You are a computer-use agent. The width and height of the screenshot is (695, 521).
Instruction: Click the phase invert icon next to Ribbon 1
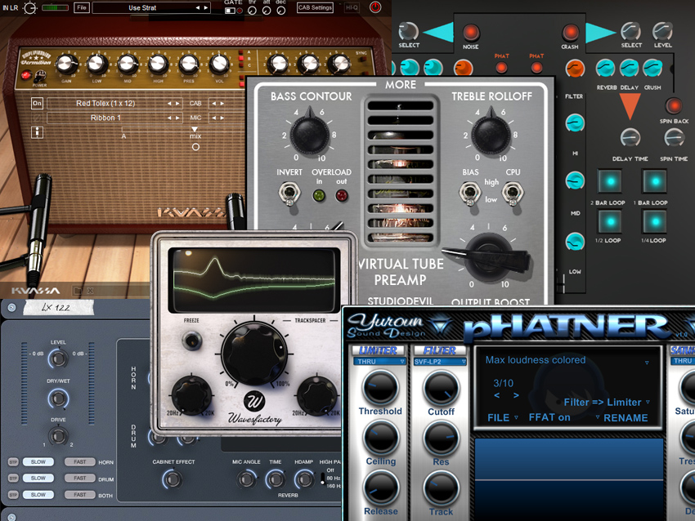pyautogui.click(x=37, y=118)
